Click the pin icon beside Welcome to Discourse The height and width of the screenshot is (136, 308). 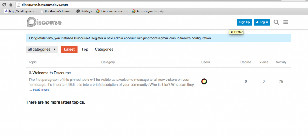tap(30, 73)
